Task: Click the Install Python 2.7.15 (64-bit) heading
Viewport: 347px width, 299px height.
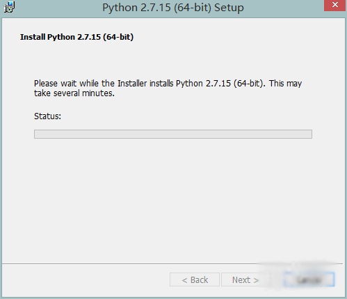Action: coord(76,37)
